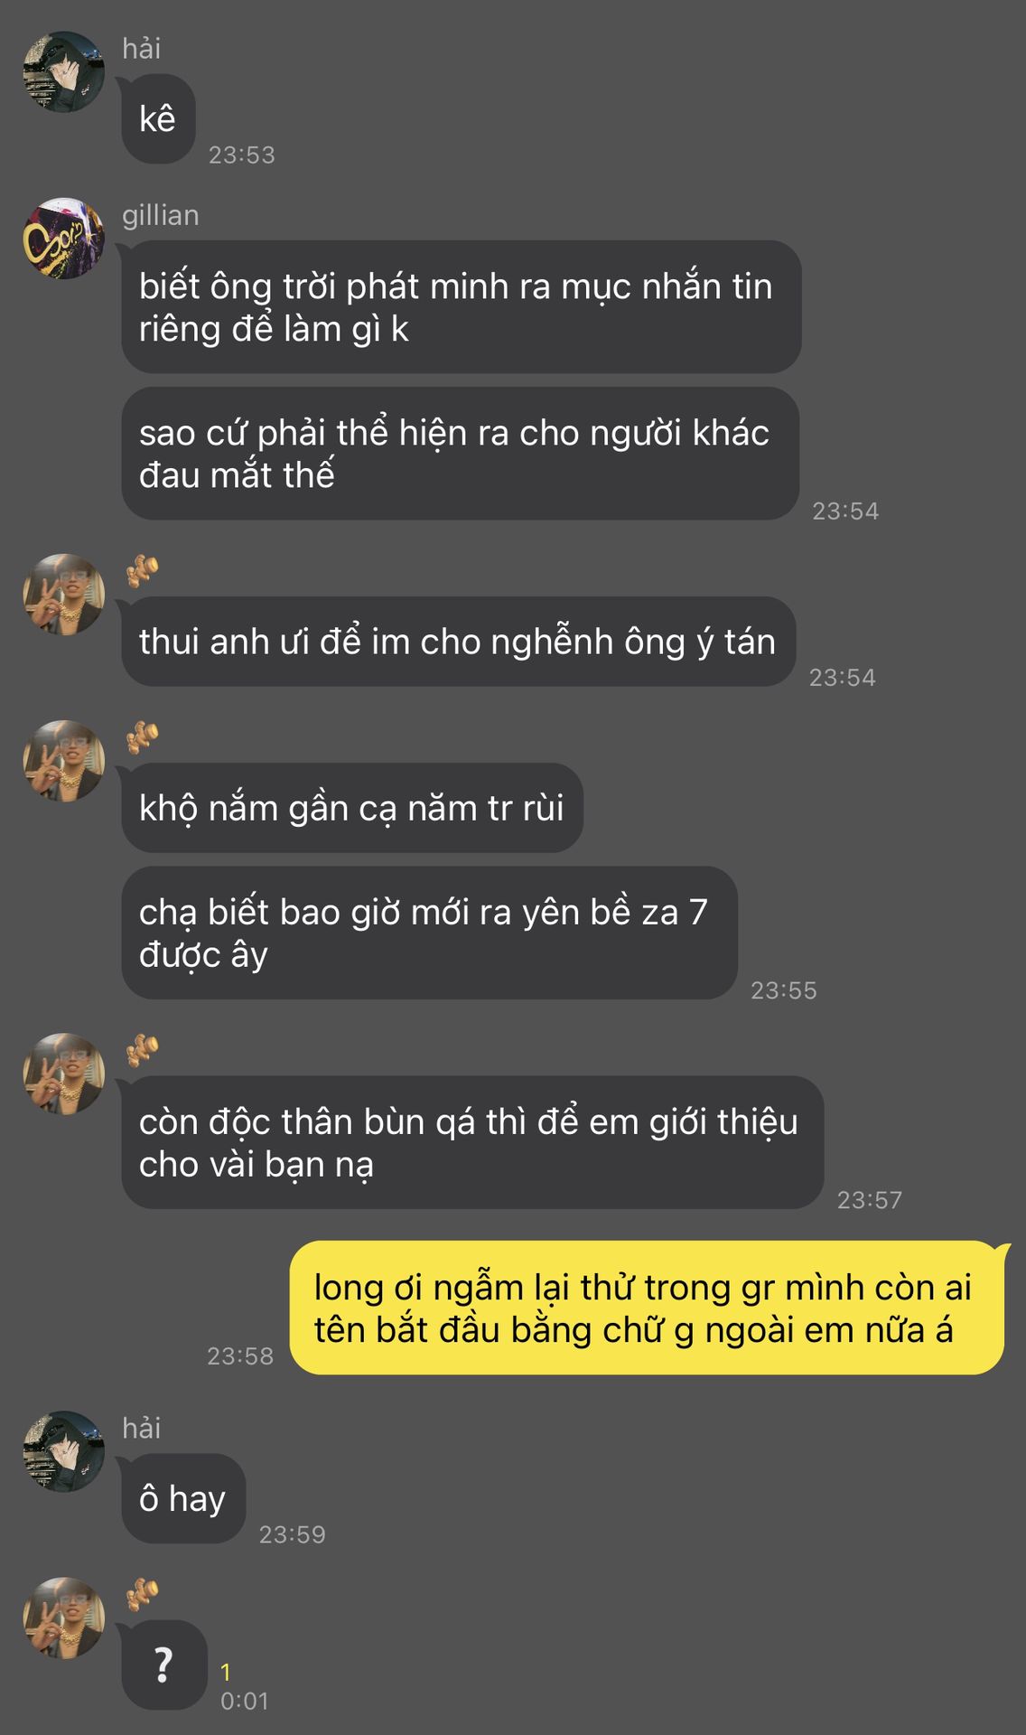Select the "thui anh ưi" message bubble
The height and width of the screenshot is (1735, 1026).
click(x=459, y=642)
